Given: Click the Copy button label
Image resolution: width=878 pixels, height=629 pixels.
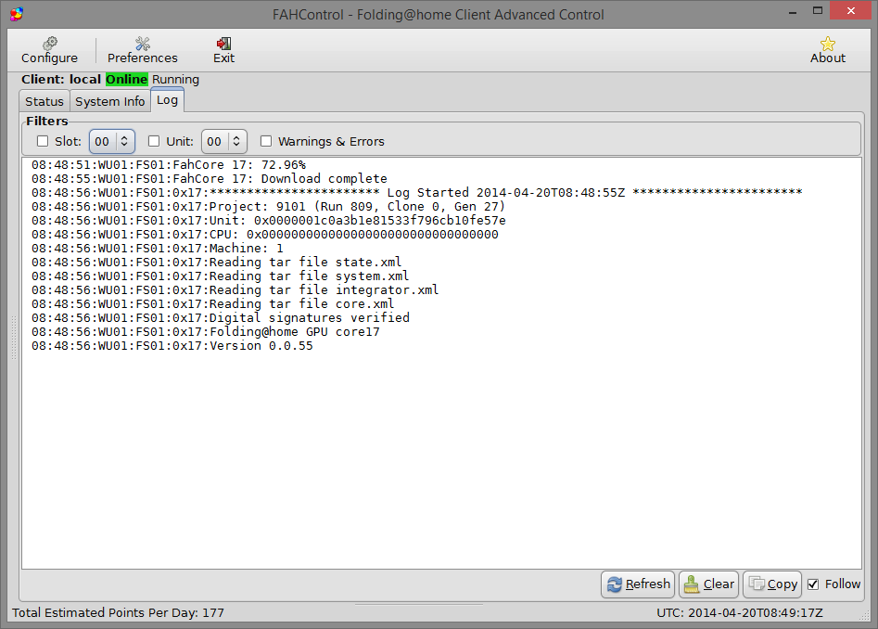Looking at the screenshot, I should pyautogui.click(x=783, y=584).
